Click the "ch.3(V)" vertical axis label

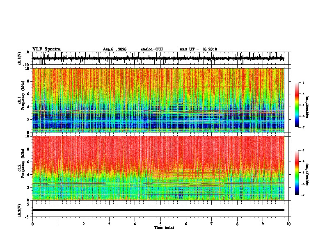tap(20, 210)
